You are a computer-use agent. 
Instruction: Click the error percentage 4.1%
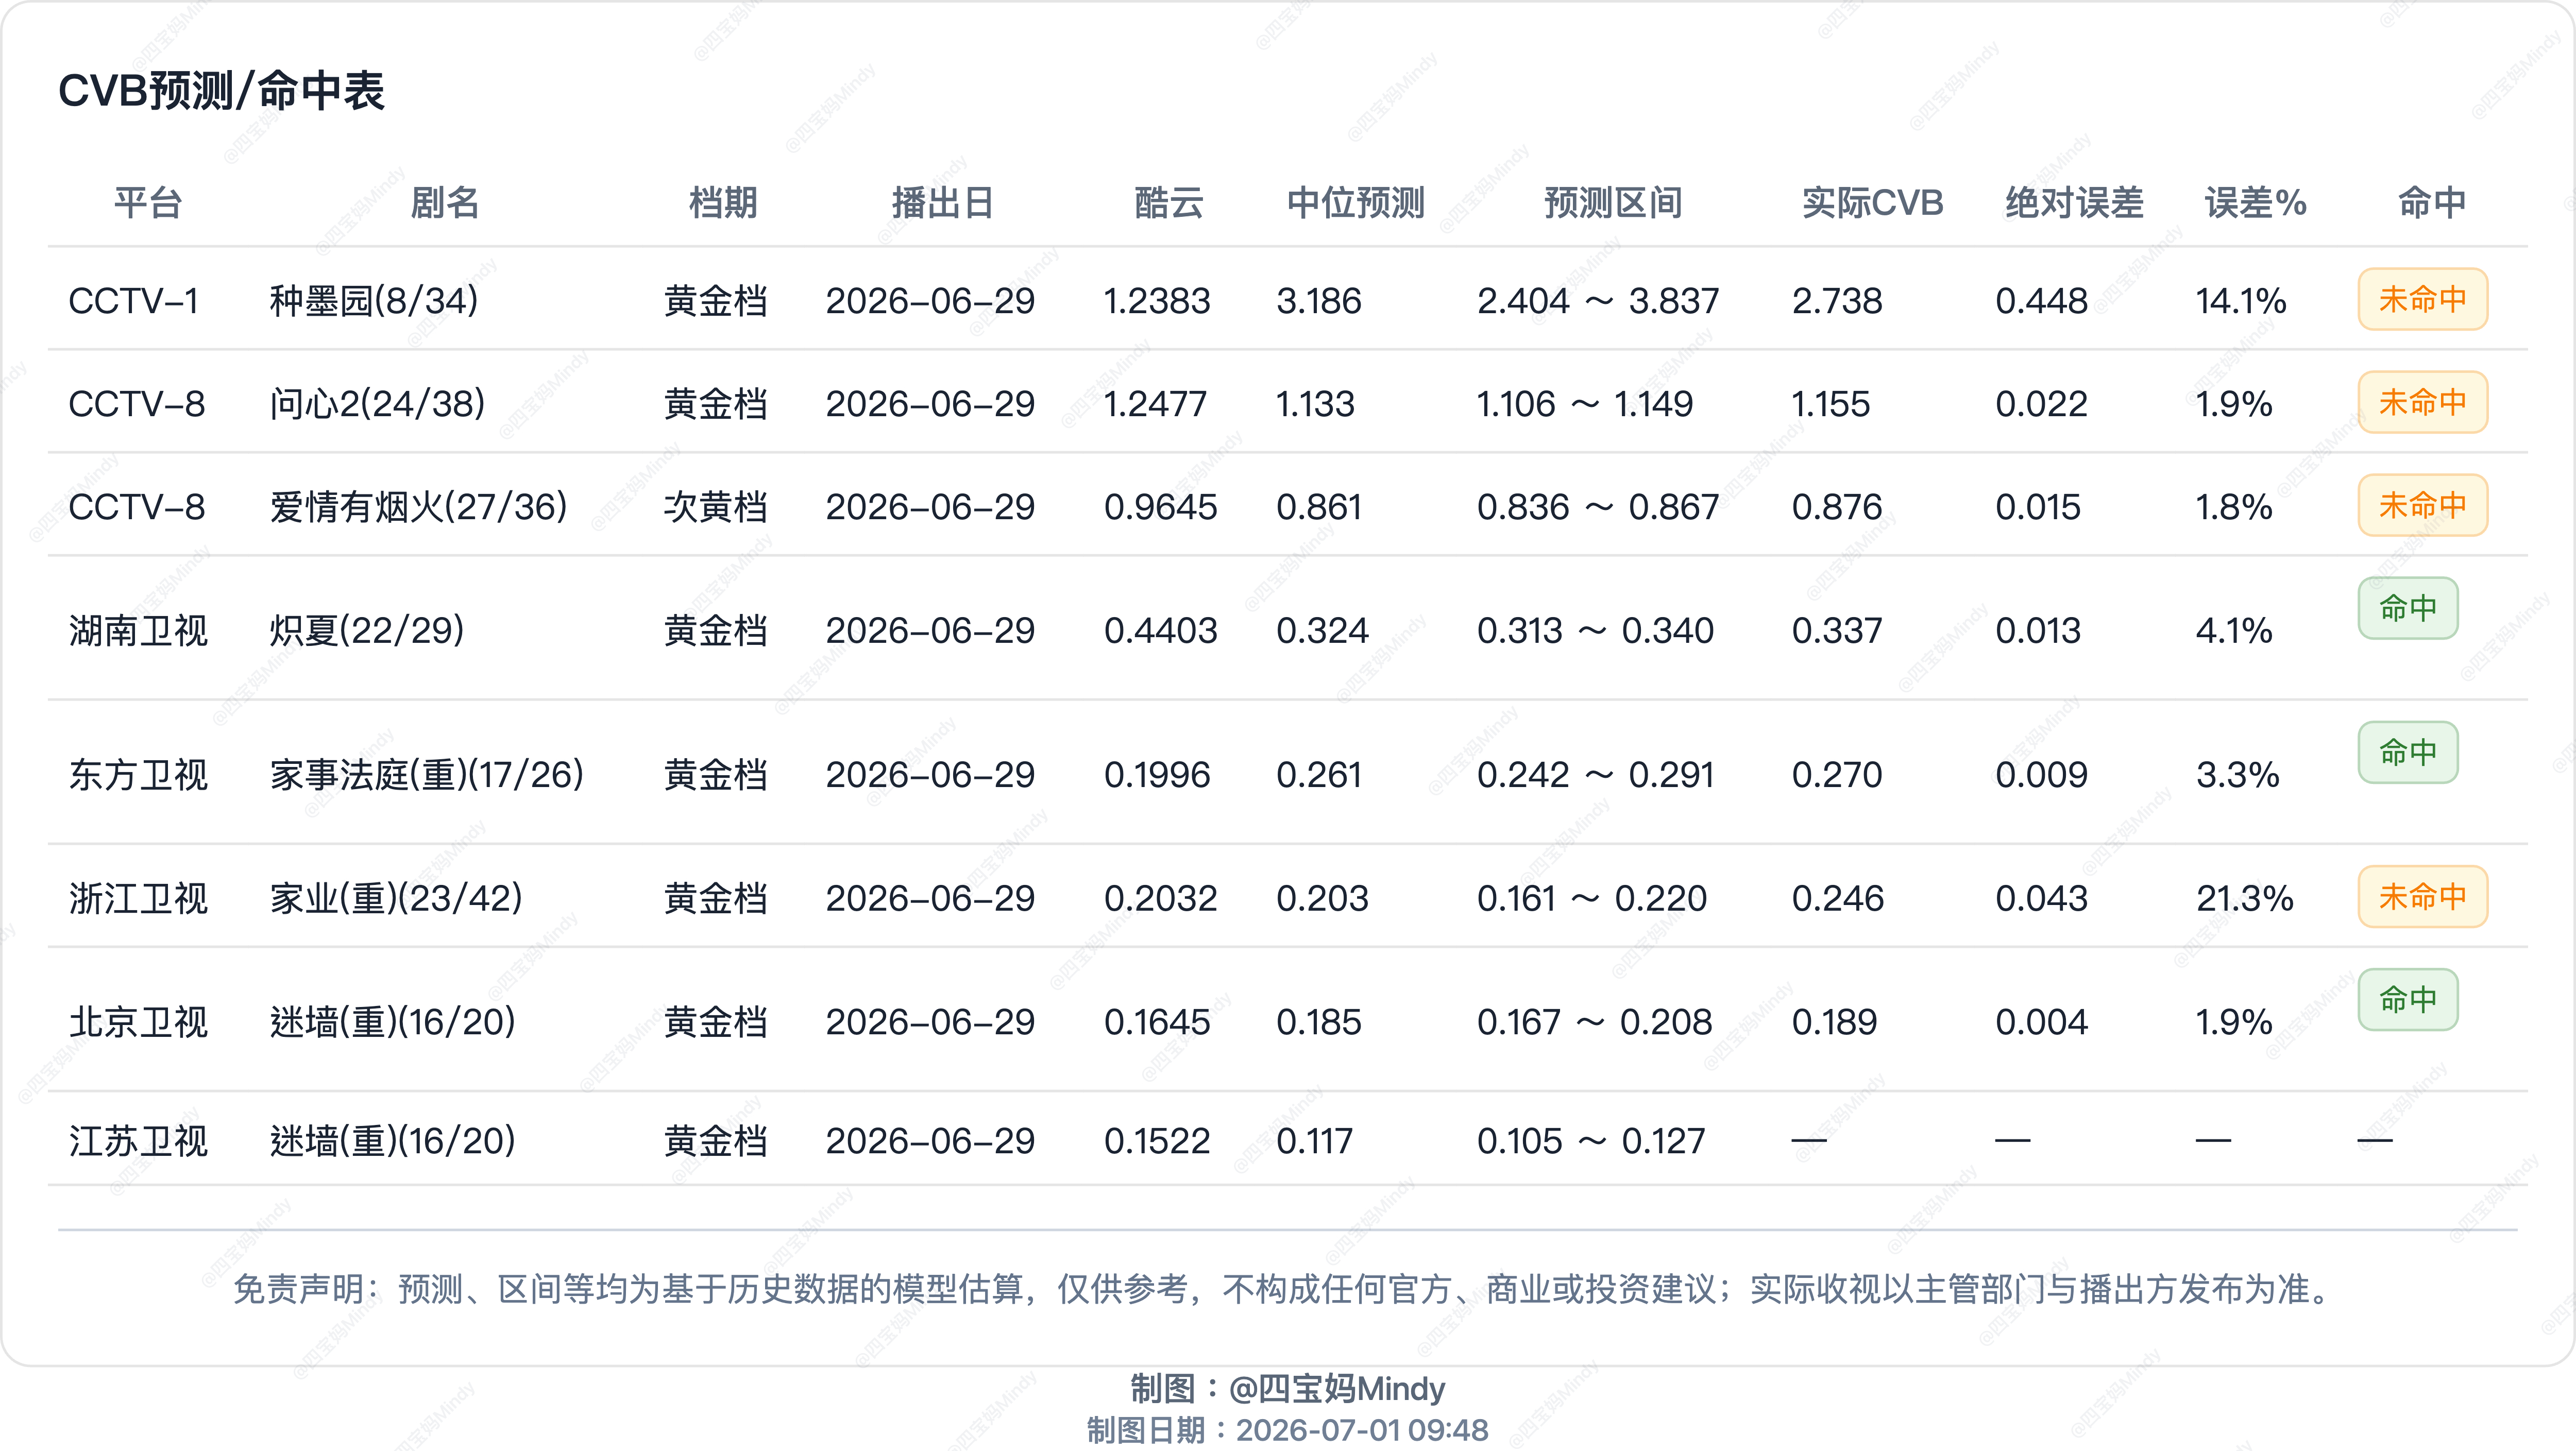(2234, 631)
